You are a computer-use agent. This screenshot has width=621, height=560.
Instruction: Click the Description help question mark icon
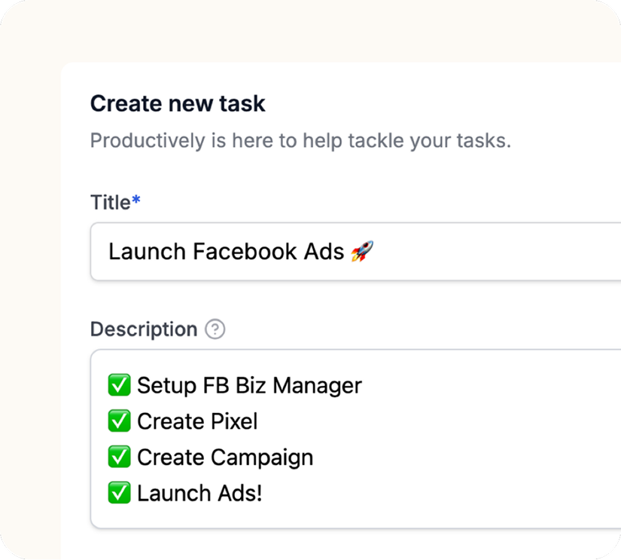pos(215,329)
